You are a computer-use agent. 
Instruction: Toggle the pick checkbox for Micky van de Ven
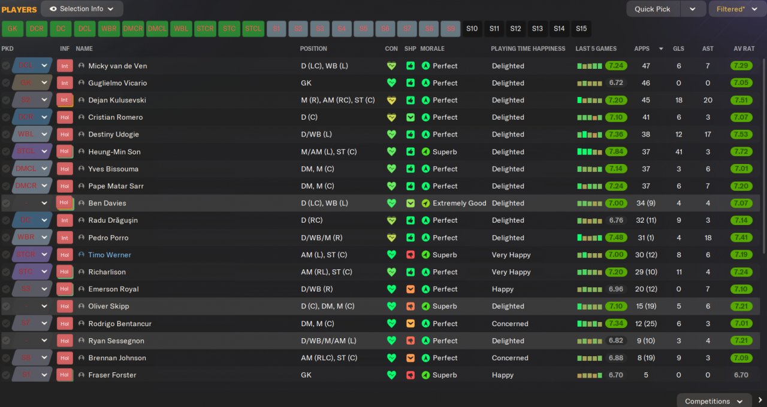6,66
